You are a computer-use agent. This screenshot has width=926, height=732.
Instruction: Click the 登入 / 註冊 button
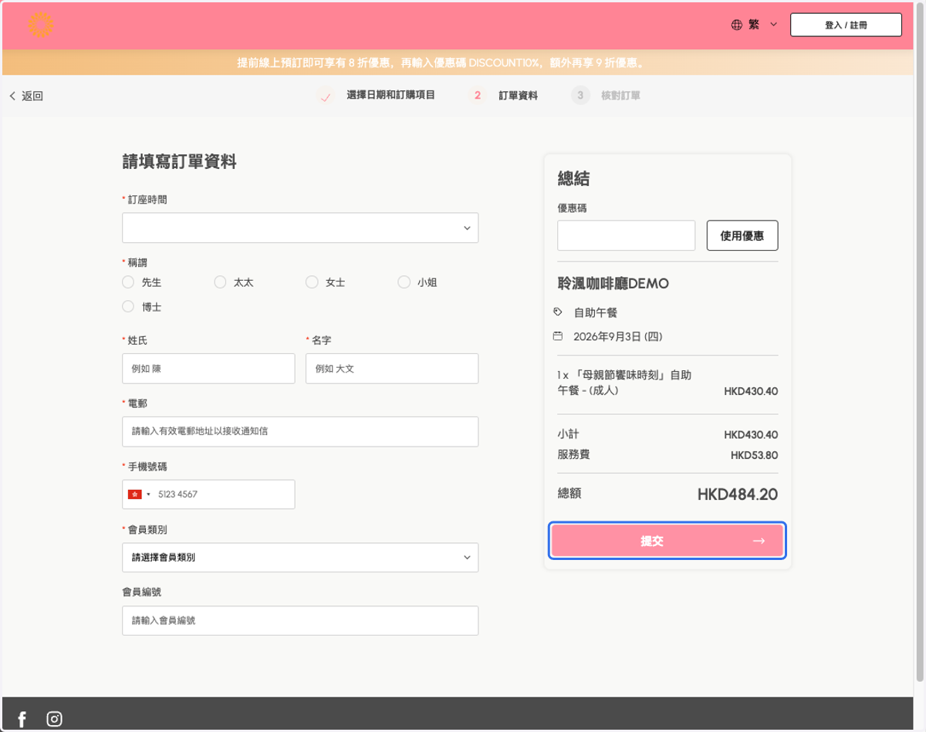[846, 25]
